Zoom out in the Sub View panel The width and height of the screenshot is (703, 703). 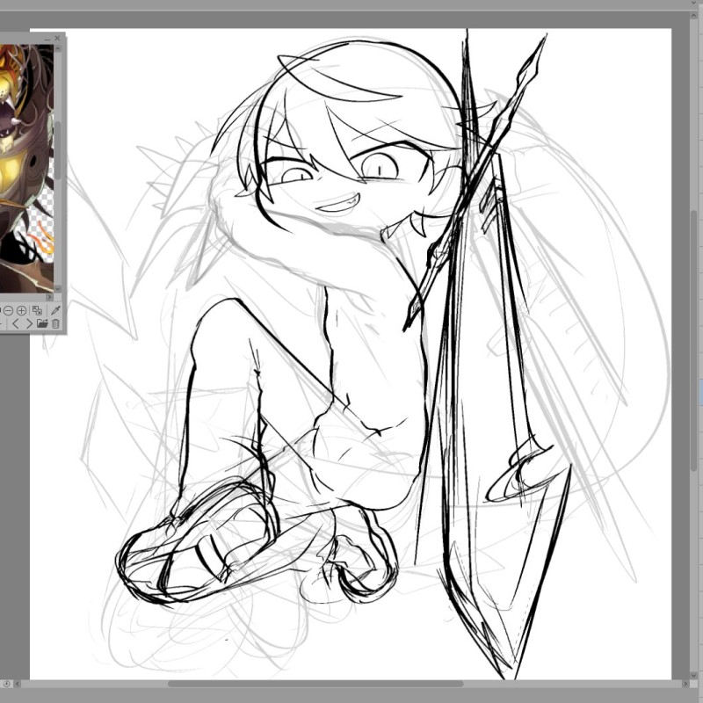(9, 311)
